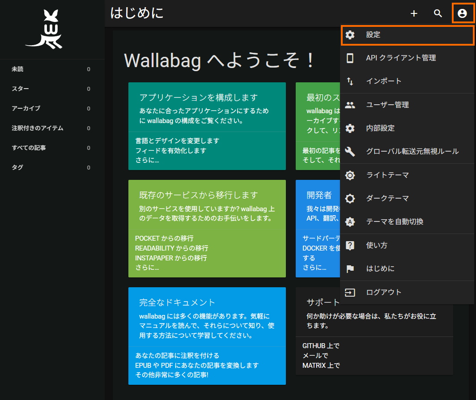Click さらに... in 開発者 card
The width and height of the screenshot is (476, 400).
coord(314,268)
